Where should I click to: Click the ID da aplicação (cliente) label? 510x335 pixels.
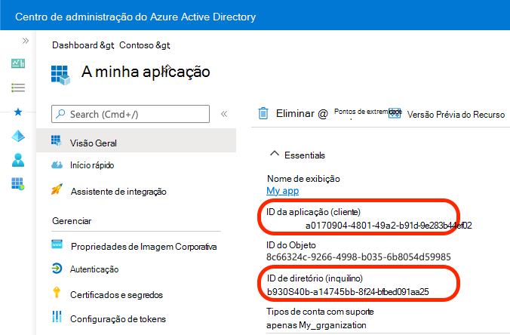pos(314,212)
